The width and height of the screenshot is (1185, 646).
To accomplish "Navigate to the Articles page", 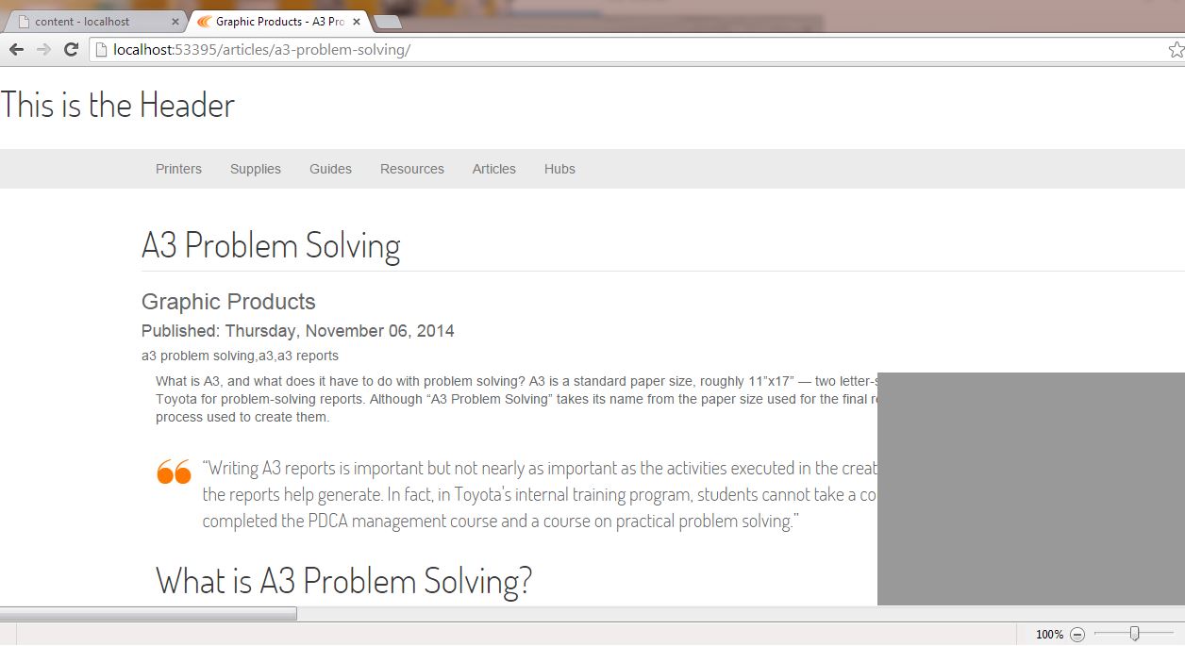I will (494, 169).
